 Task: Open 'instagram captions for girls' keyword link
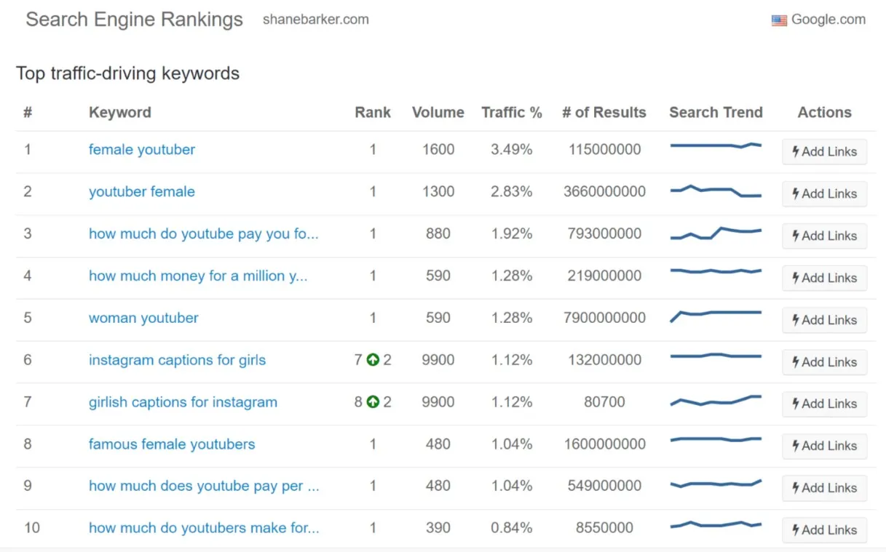coord(178,360)
